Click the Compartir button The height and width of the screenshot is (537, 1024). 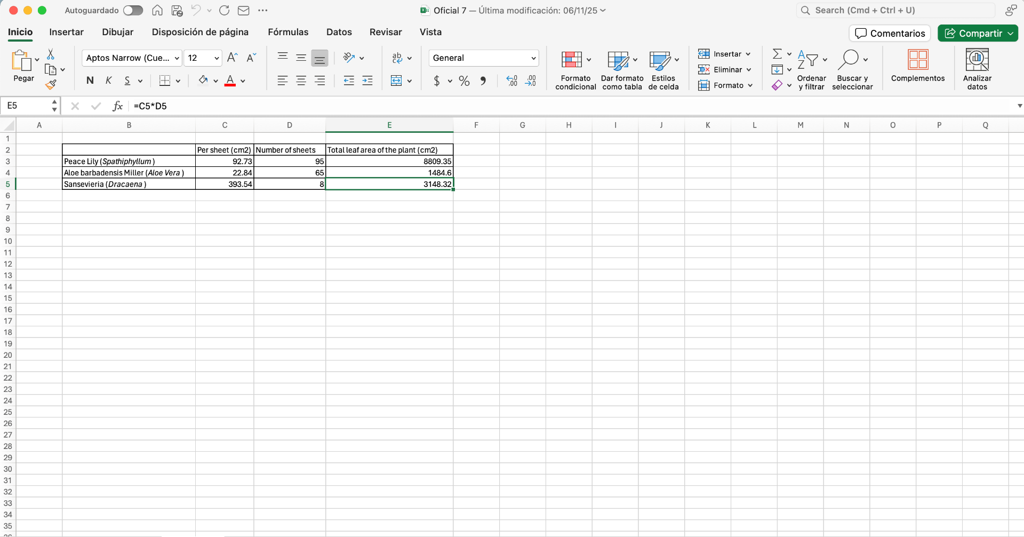[973, 33]
